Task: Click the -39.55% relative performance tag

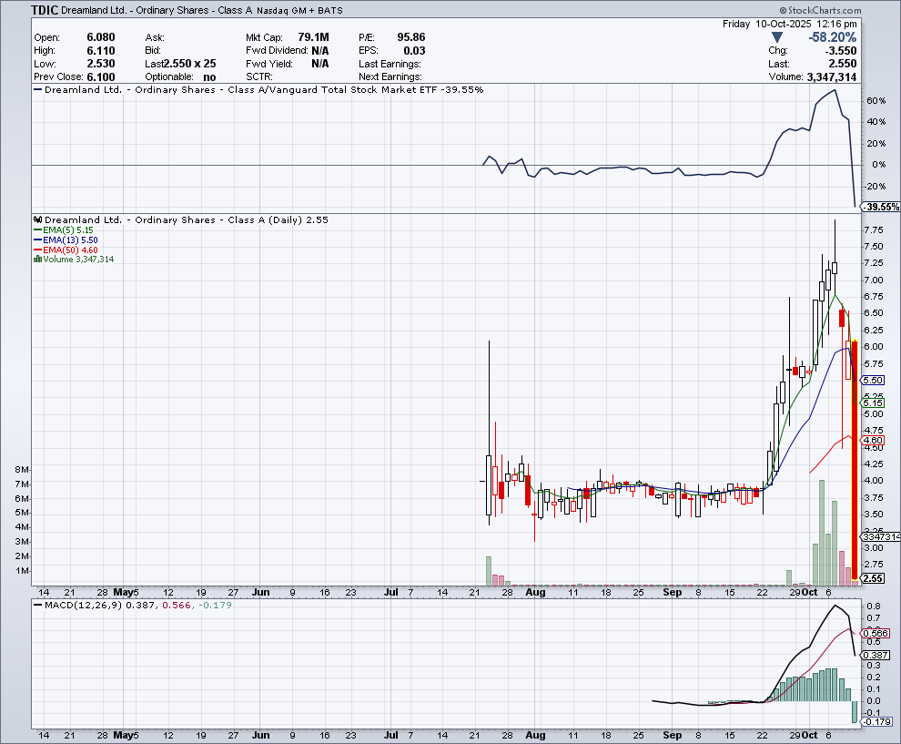Action: click(881, 207)
